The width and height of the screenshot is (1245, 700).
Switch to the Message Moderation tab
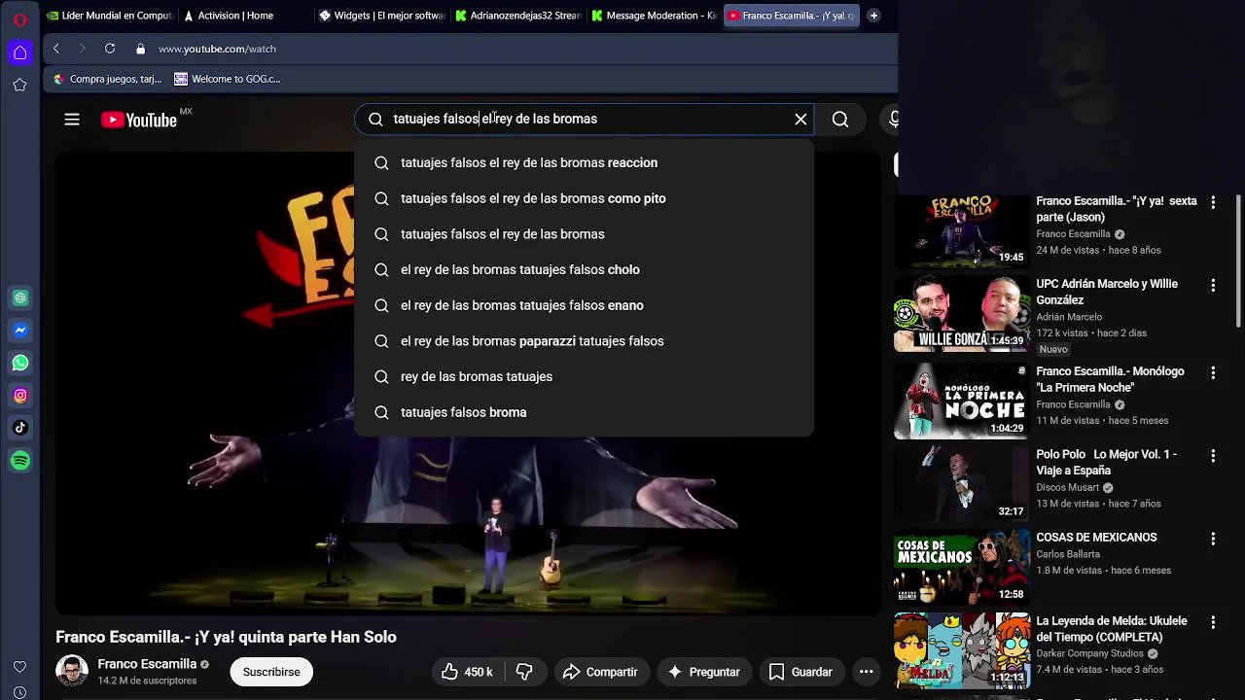point(654,16)
